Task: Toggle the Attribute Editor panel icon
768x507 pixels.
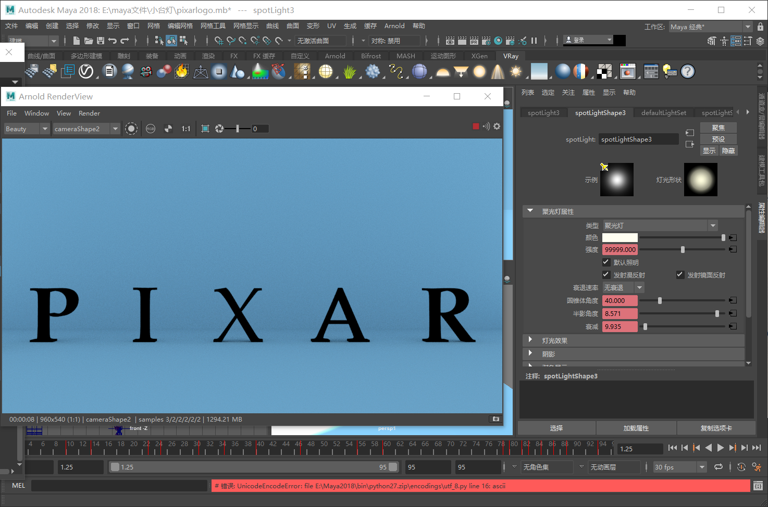Action: click(x=736, y=41)
